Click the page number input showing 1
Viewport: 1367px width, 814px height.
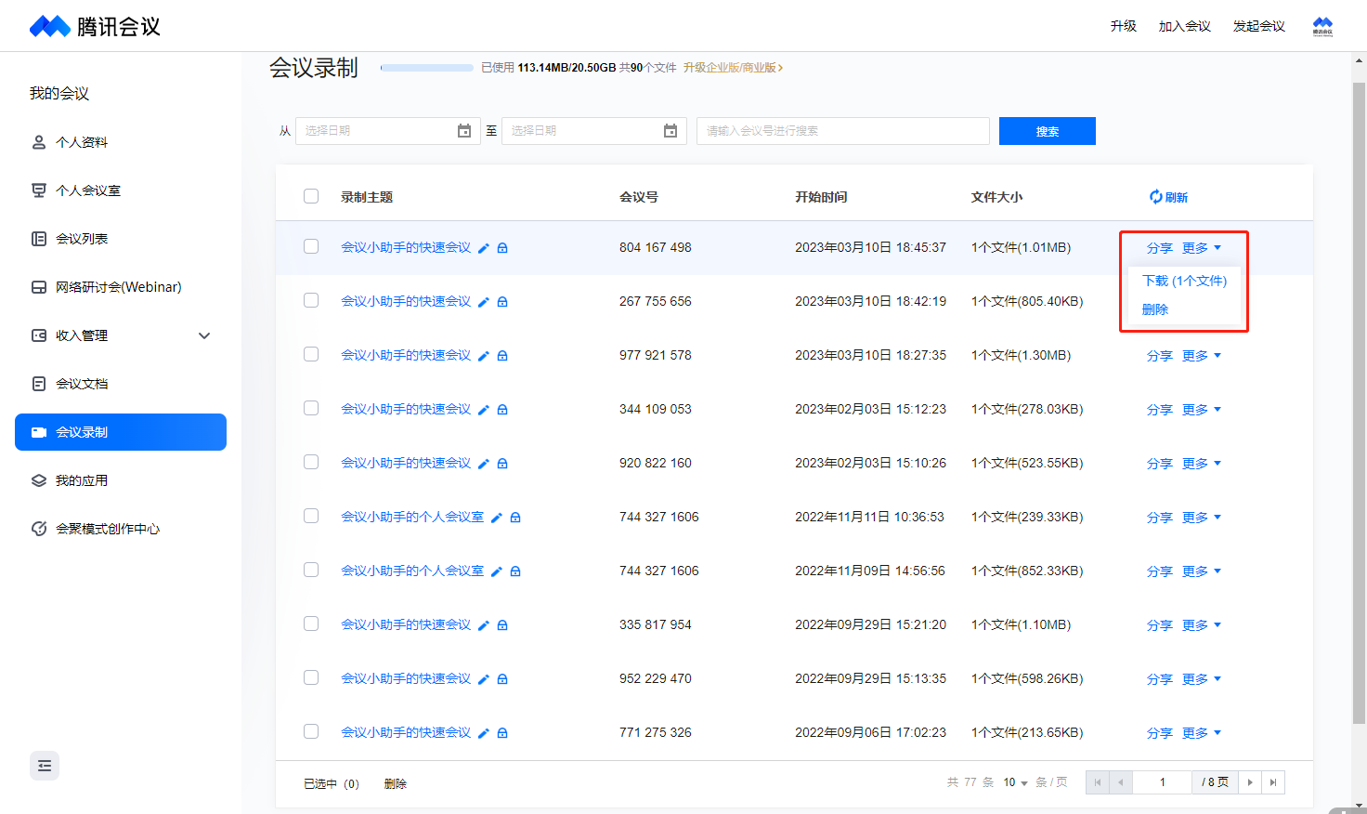(x=1162, y=782)
